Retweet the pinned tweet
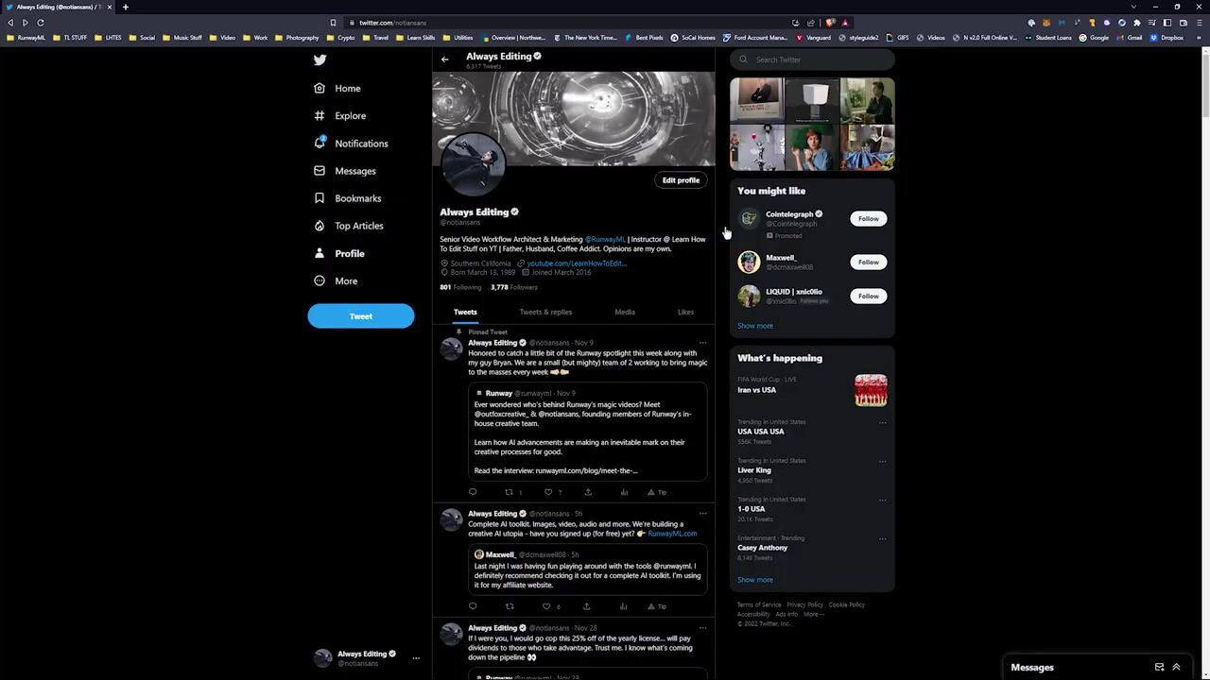Image resolution: width=1210 pixels, height=680 pixels. click(509, 492)
